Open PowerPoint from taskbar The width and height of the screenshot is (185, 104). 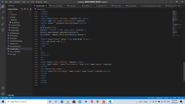coord(104,101)
